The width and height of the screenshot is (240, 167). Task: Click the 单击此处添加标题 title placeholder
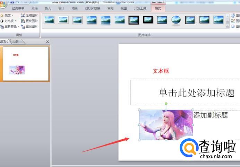(197, 93)
